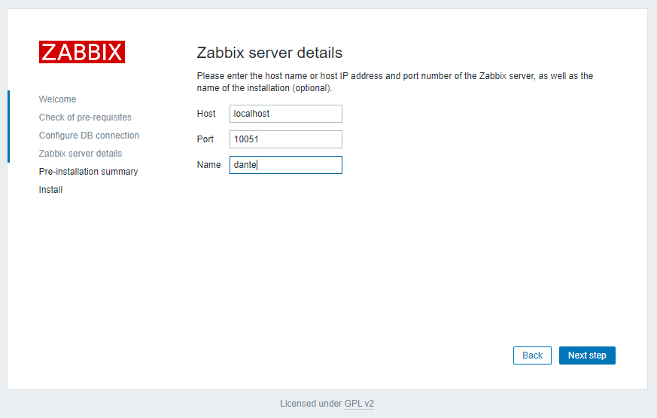The width and height of the screenshot is (657, 418).
Task: Select the Welcome step in sidebar
Action: point(57,99)
